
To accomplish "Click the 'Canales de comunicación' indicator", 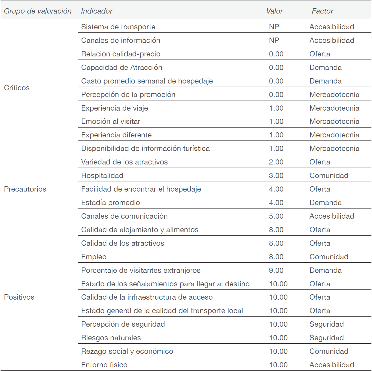I will coord(124,216).
